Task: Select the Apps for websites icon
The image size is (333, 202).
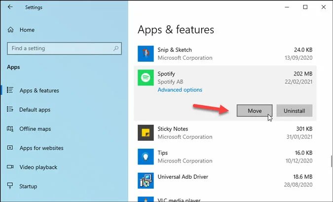Action: point(10,148)
